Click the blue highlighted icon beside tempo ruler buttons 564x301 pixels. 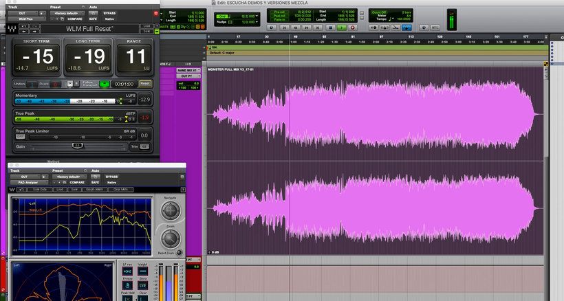point(406,27)
